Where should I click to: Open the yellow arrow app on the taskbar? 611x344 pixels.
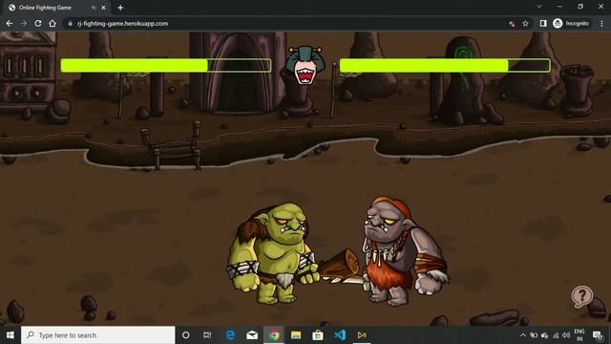point(362,335)
